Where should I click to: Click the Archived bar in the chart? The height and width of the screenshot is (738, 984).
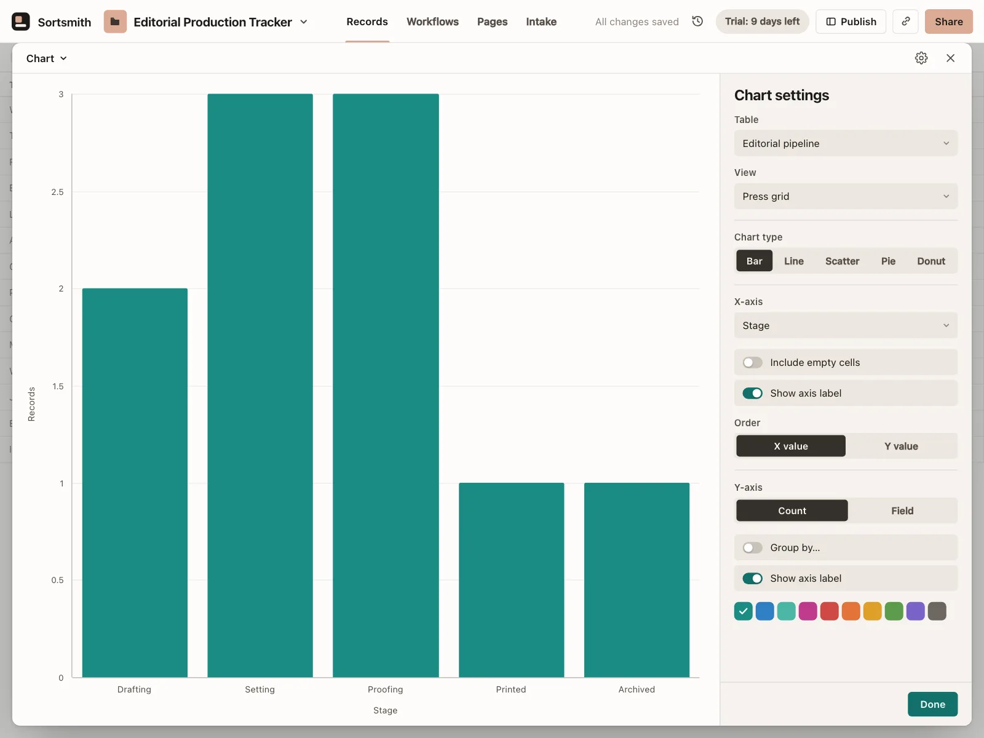[637, 580]
